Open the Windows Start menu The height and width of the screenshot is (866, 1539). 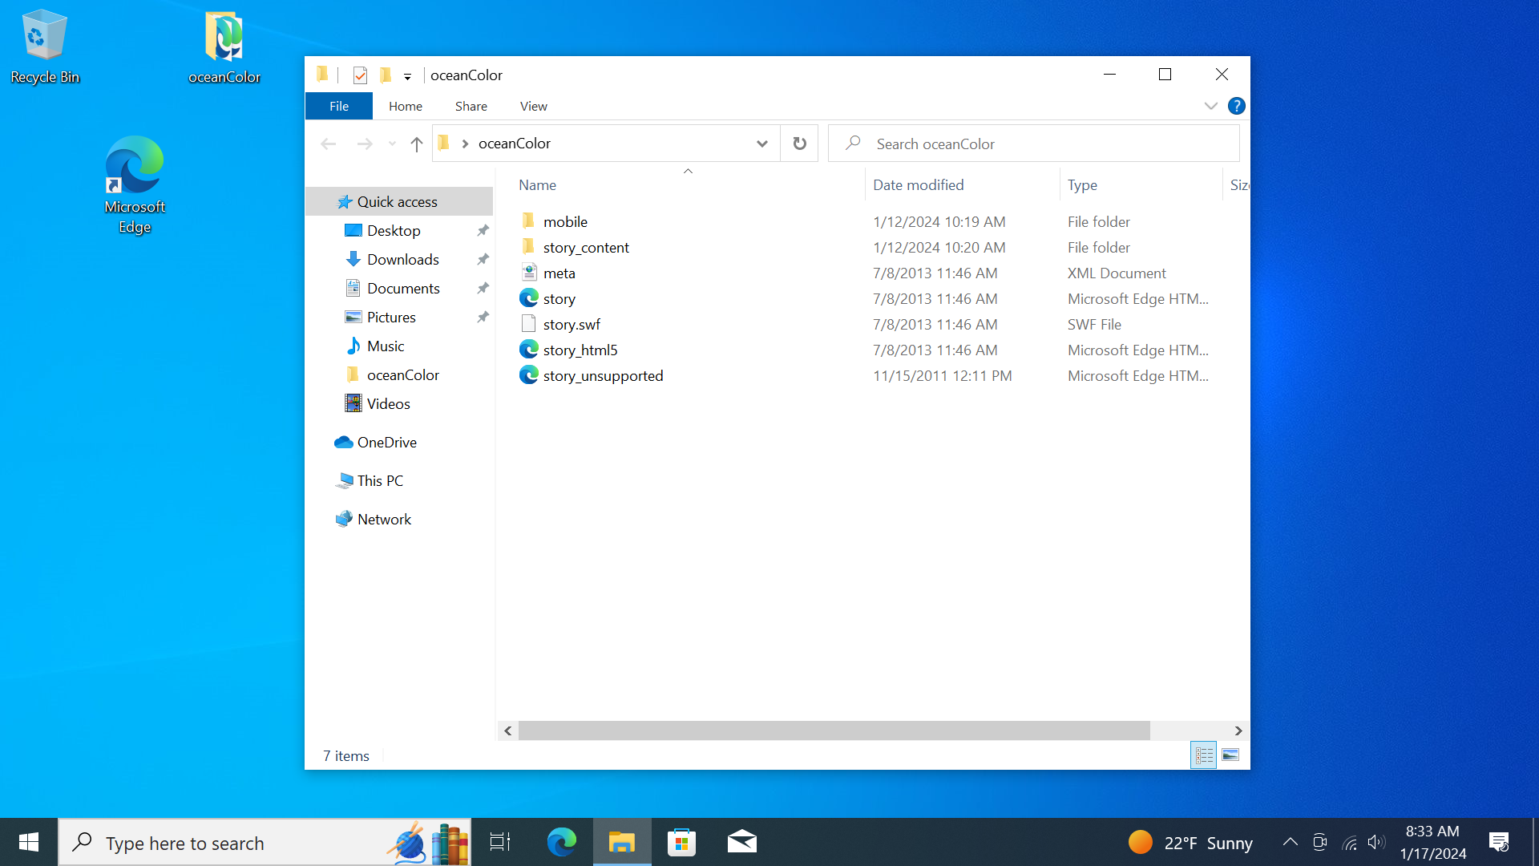point(29,842)
